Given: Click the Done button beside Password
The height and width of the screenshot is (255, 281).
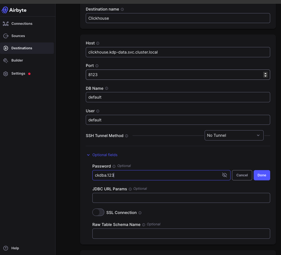Looking at the screenshot, I should tap(262, 175).
